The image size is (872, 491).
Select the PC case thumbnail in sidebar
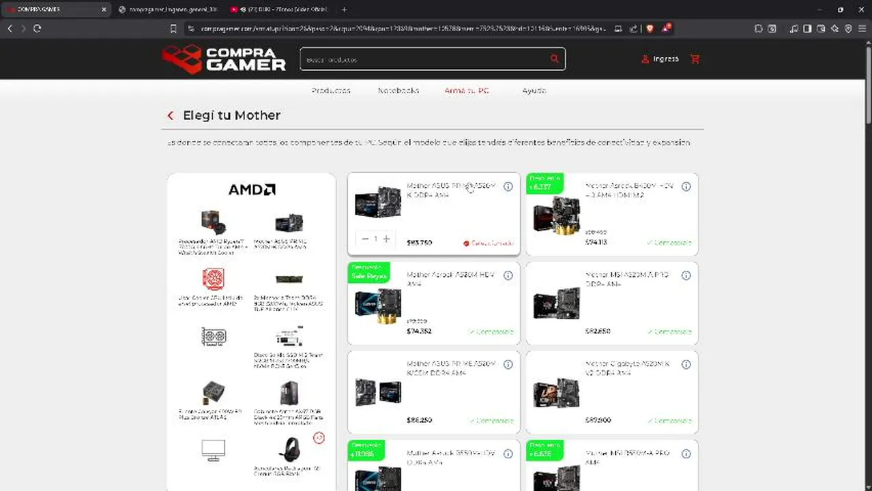(289, 393)
